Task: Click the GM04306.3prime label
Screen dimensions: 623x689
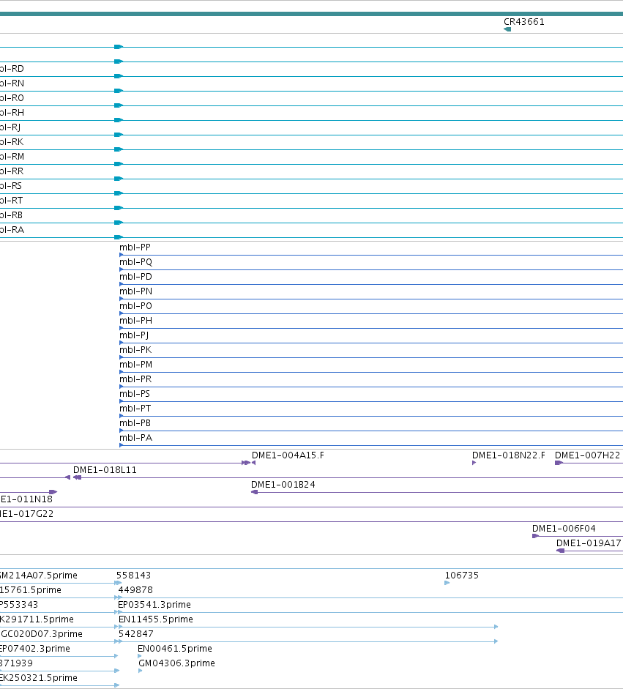Action: coord(176,663)
